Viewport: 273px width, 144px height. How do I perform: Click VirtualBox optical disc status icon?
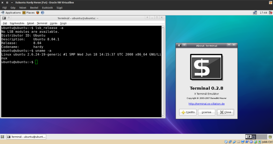pyautogui.click(x=226, y=142)
